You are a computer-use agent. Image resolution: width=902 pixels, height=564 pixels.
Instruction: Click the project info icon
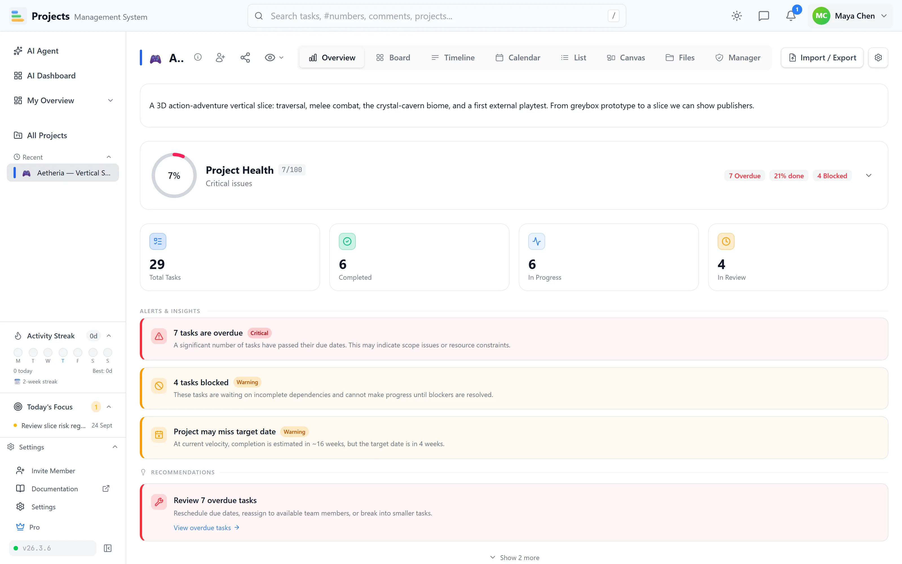pos(198,57)
